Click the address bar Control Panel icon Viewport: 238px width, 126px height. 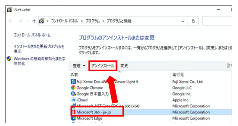point(42,21)
